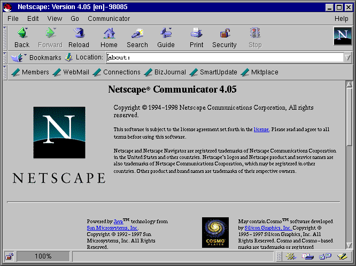The width and height of the screenshot is (356, 266).
Task: Open Mailbox from the component bar
Action: pyautogui.click(x=308, y=256)
